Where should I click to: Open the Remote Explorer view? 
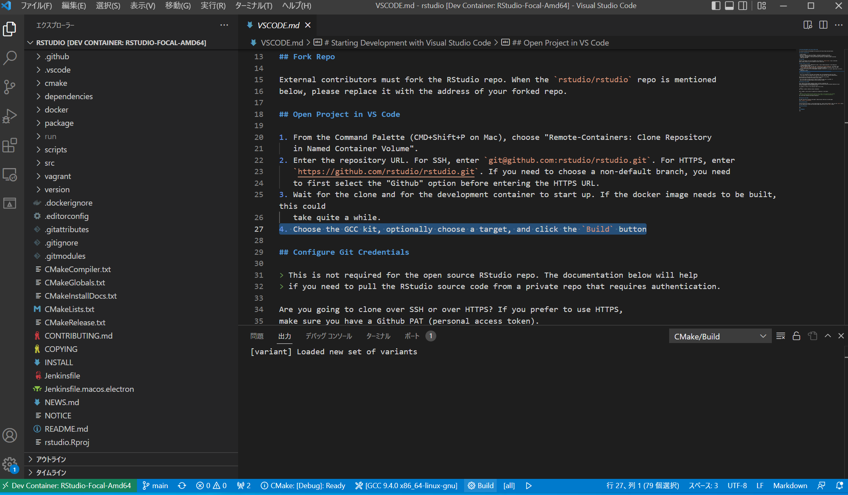pyautogui.click(x=10, y=175)
